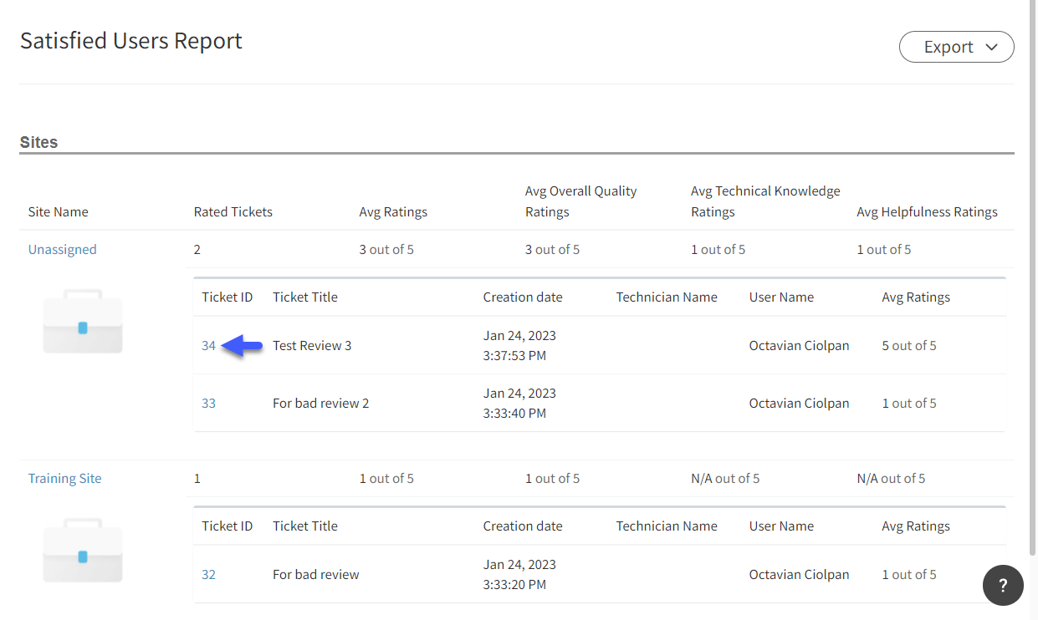
Task: Click the briefcase icon under Training Site
Action: pyautogui.click(x=83, y=551)
